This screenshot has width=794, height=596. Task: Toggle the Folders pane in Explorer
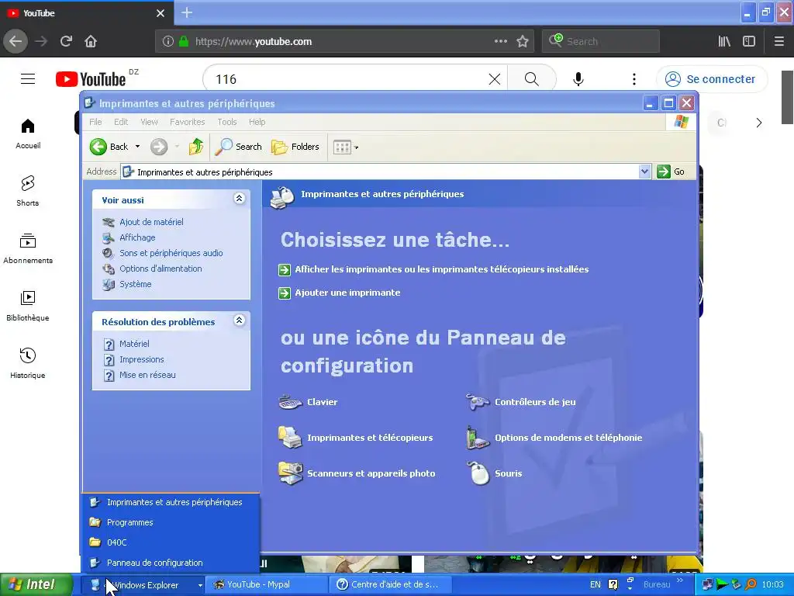[295, 147]
